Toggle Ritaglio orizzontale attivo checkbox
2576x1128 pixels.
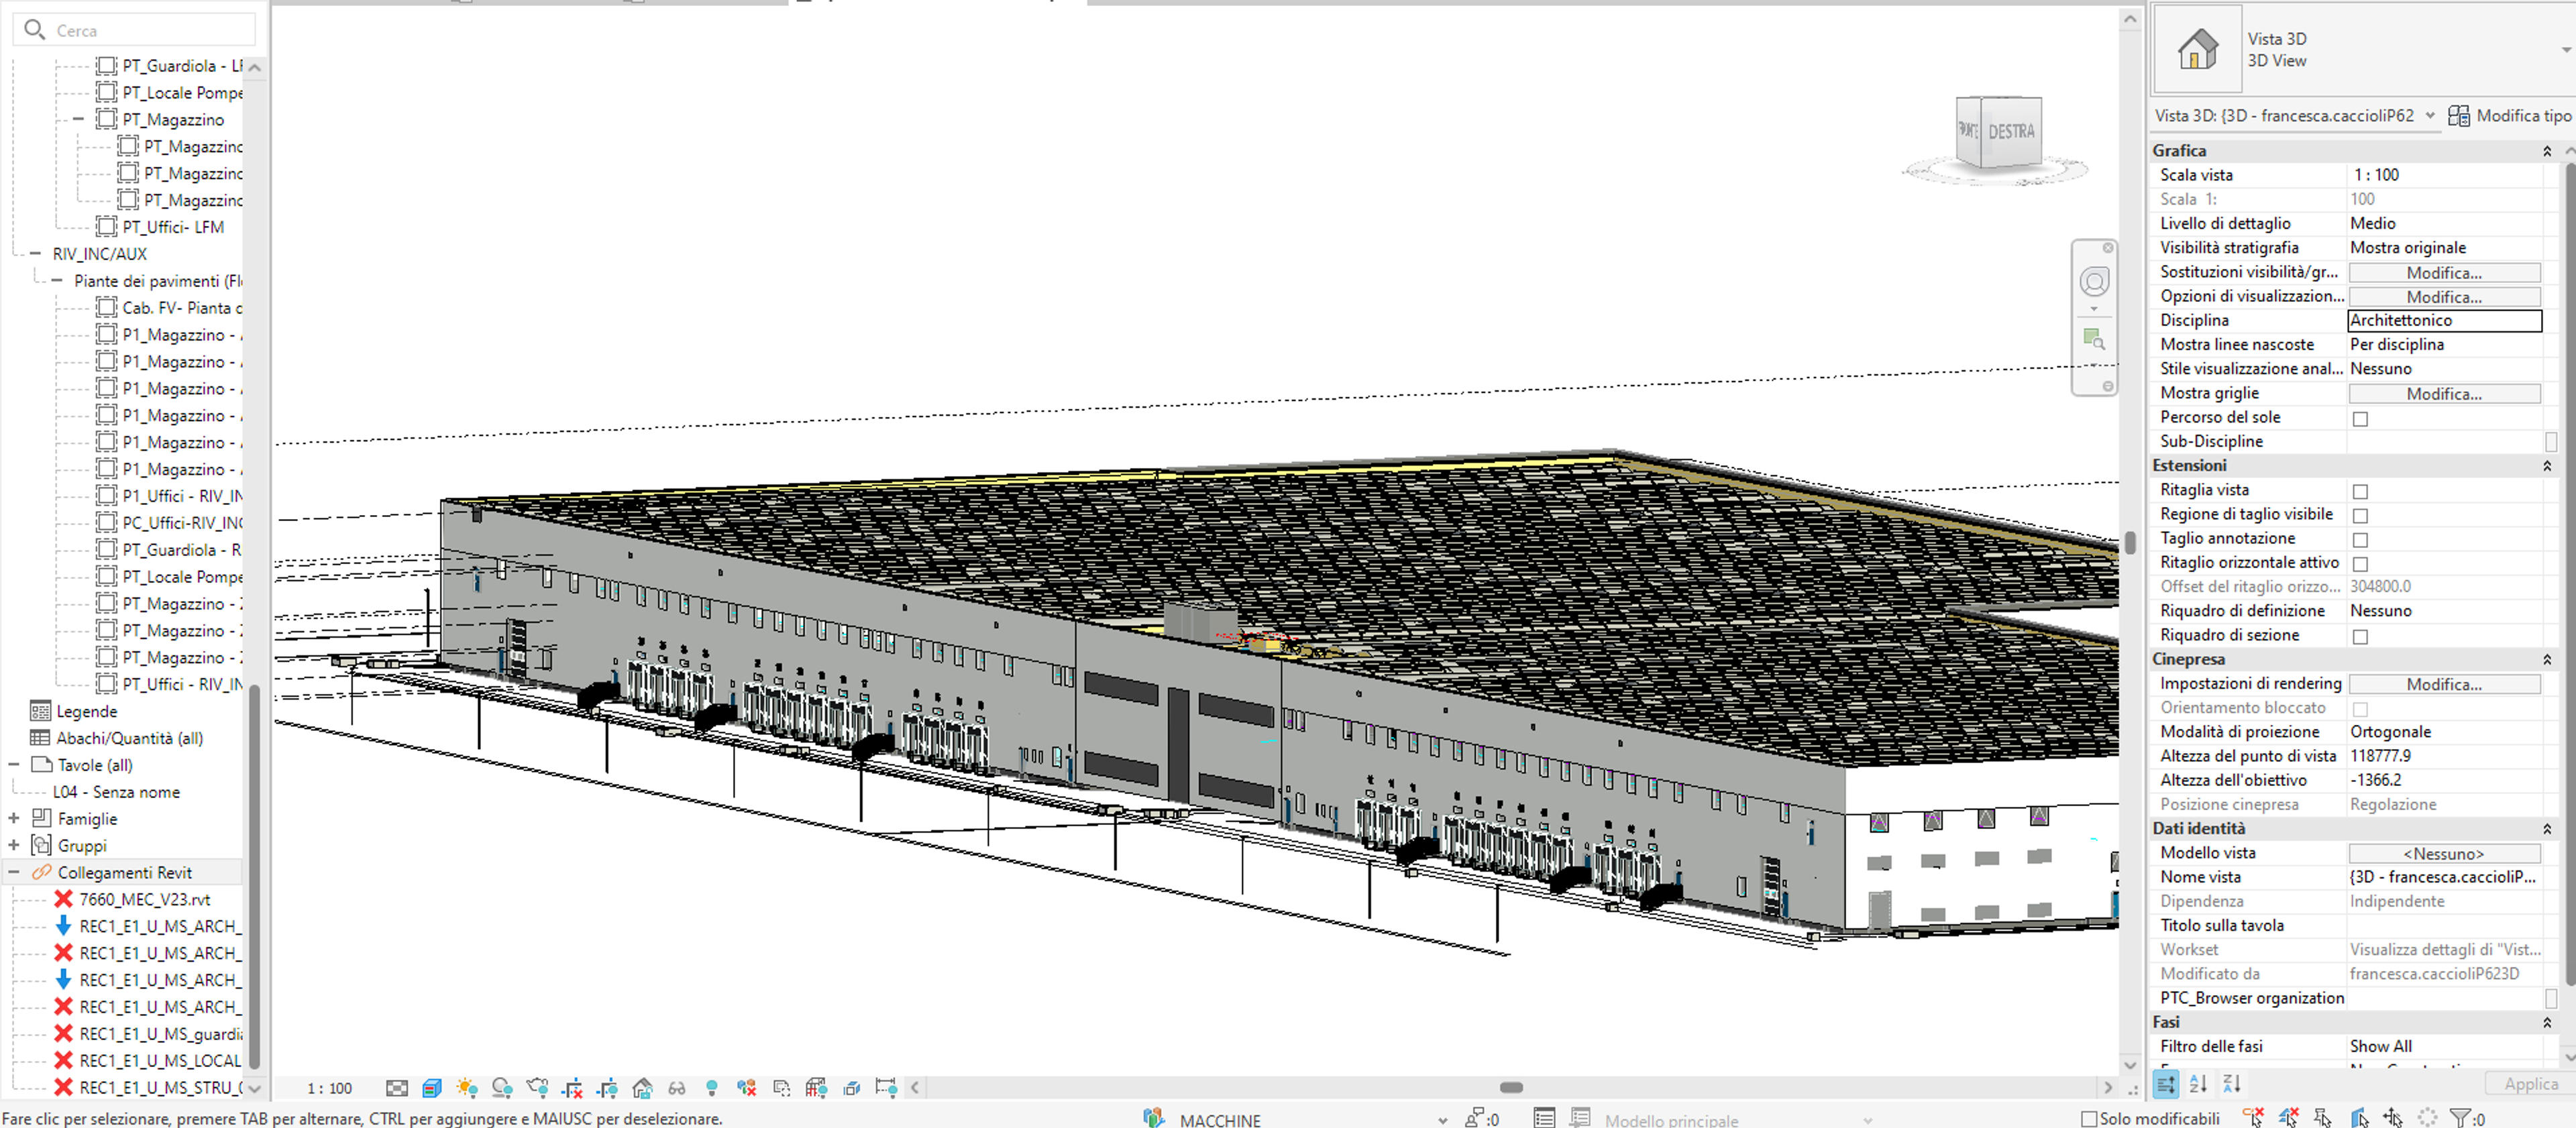tap(2360, 564)
